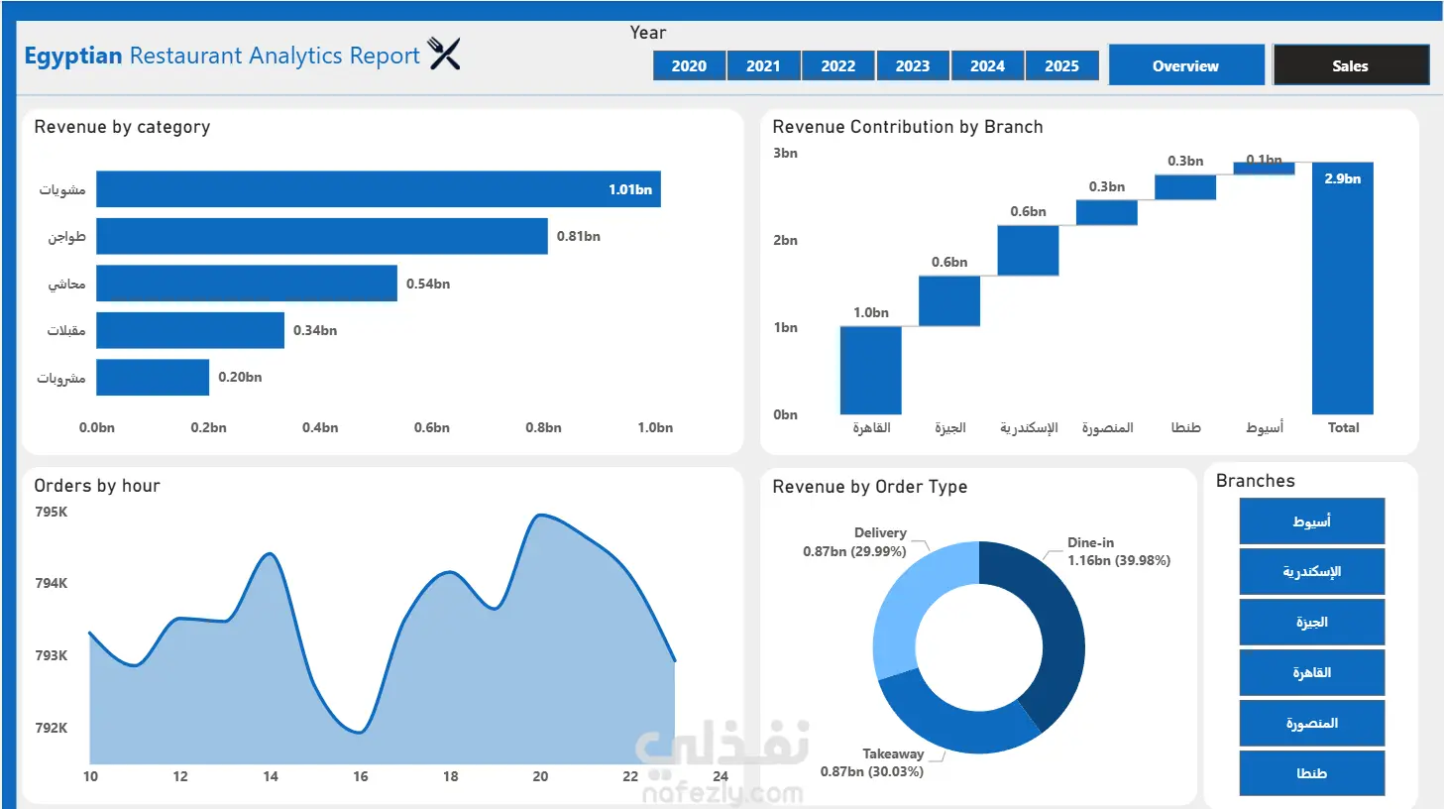This screenshot has width=1444, height=809.
Task: Select the أسيوط branch filter button
Action: [1311, 521]
